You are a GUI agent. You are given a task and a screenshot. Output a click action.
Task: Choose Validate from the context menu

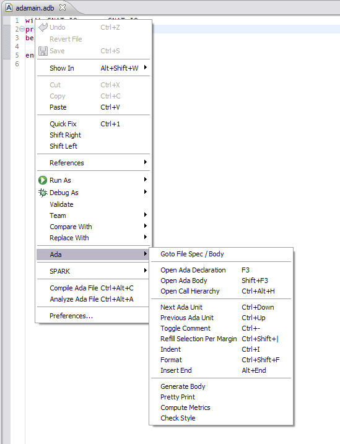[x=94, y=204]
